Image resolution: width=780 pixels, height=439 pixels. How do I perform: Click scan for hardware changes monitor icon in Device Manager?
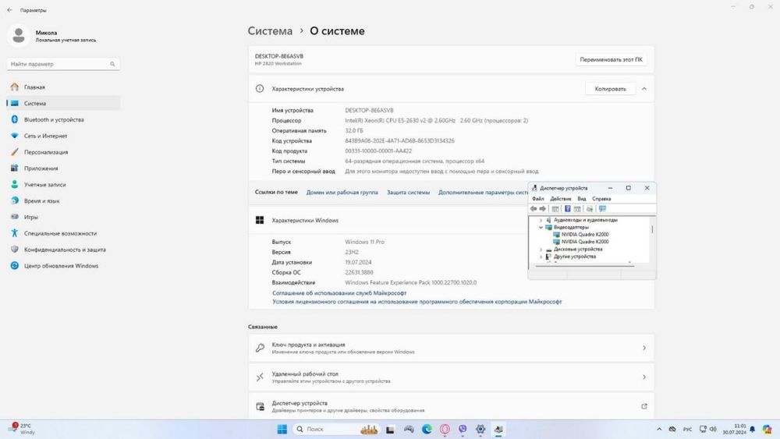(602, 209)
